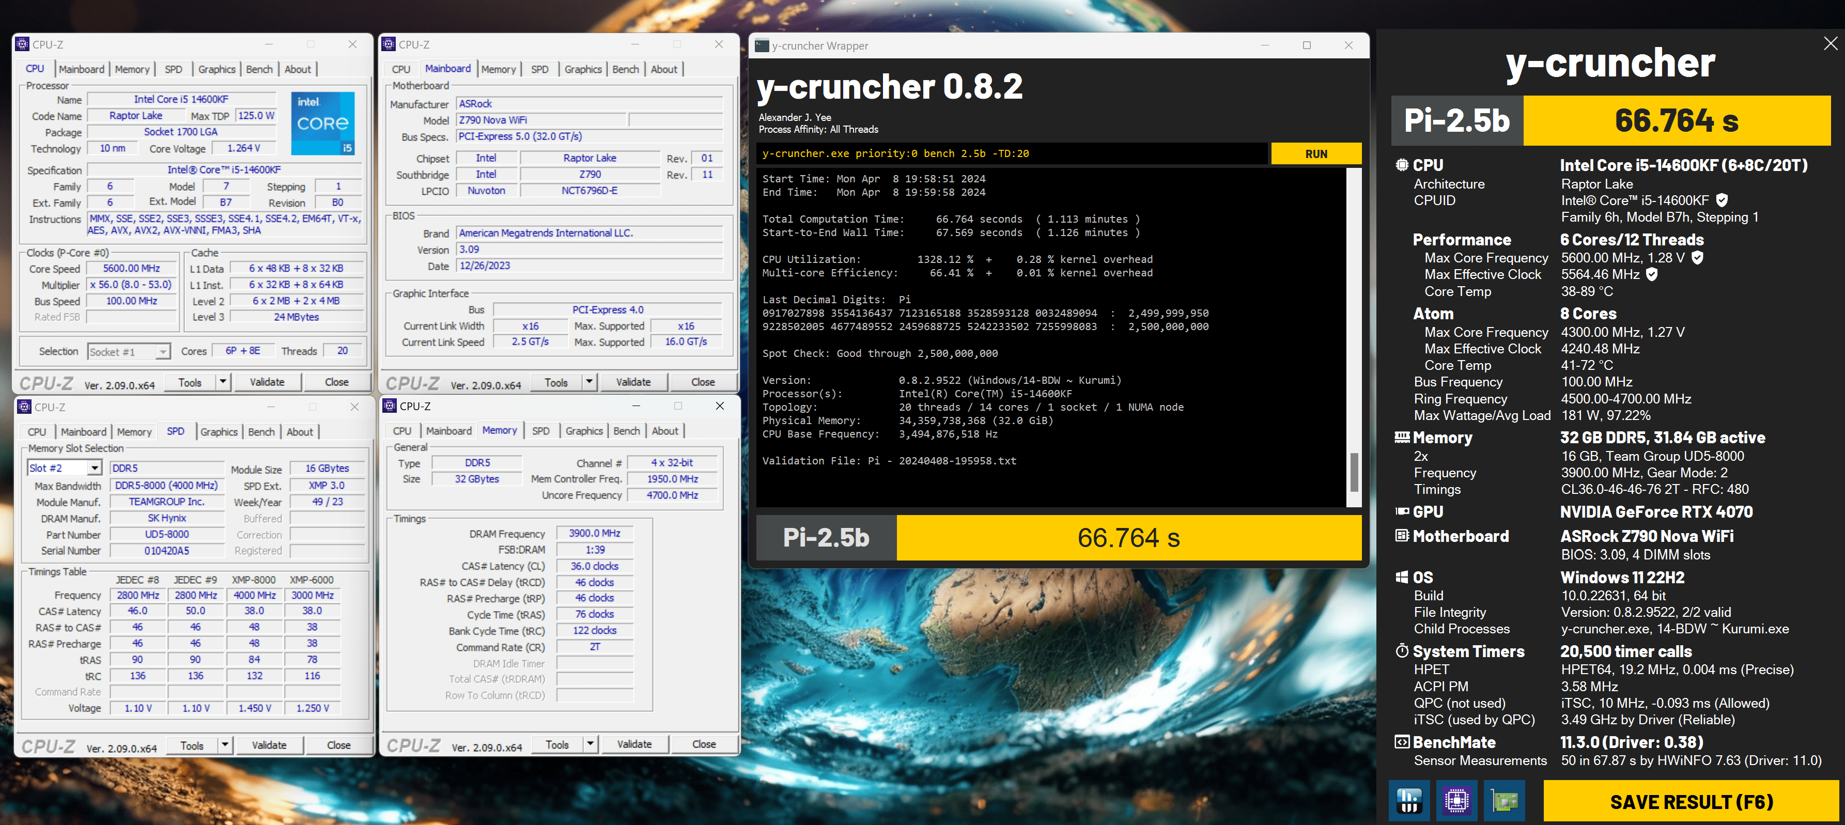Click the y-cruncher Wrapper title bar icon
Viewport: 1845px width, 825px height.
(762, 45)
